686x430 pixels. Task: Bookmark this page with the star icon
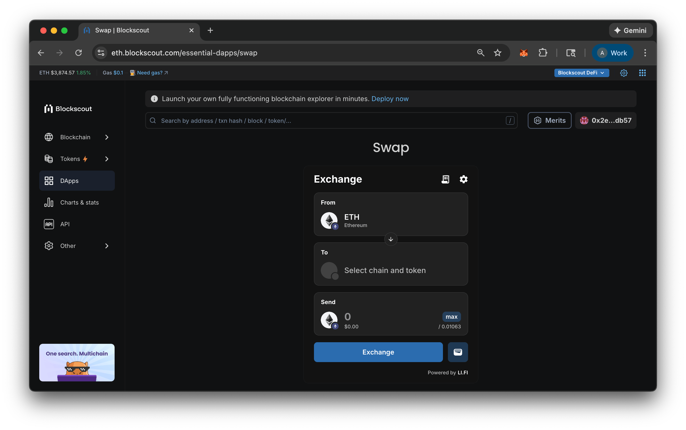pos(497,53)
